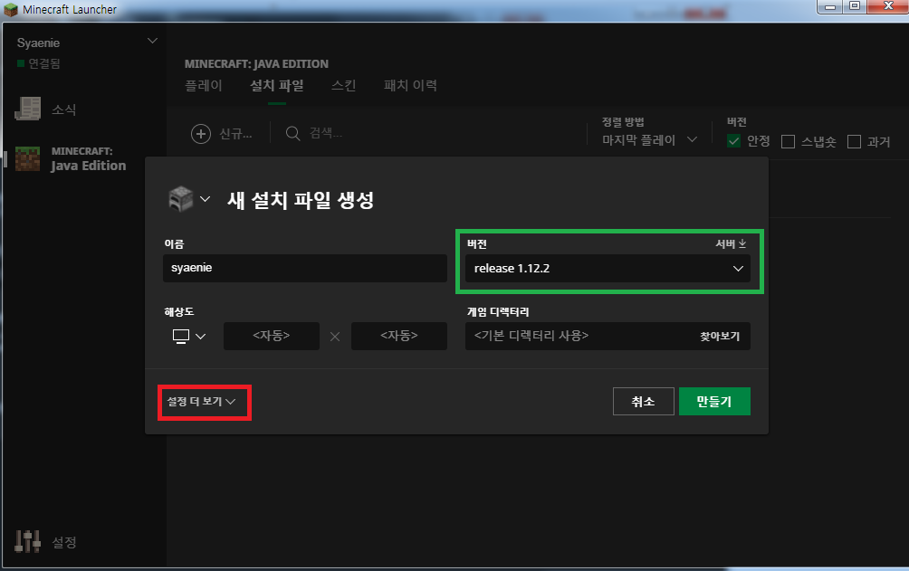This screenshot has width=909, height=571.
Task: Open the installation icon picker chevron
Action: tap(205, 199)
